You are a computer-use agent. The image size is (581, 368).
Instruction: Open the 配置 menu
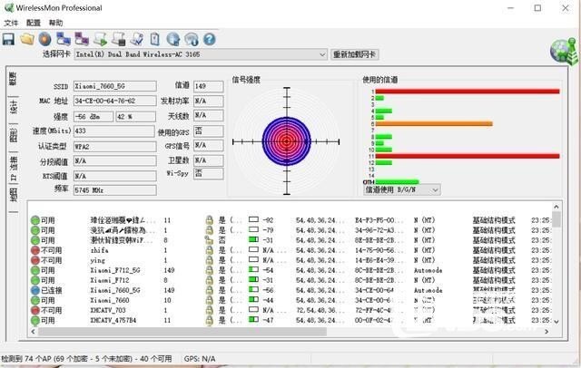tap(34, 22)
